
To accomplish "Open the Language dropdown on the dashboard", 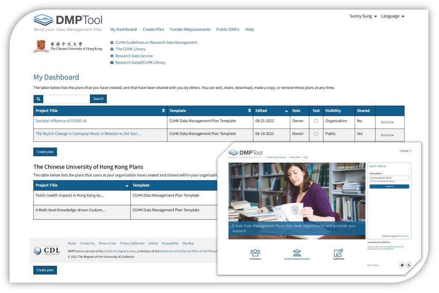I will click(393, 16).
